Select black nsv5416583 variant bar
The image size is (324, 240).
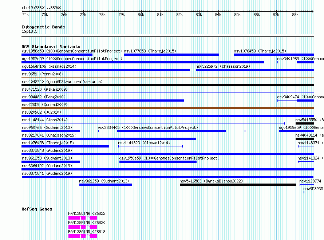[238, 185]
